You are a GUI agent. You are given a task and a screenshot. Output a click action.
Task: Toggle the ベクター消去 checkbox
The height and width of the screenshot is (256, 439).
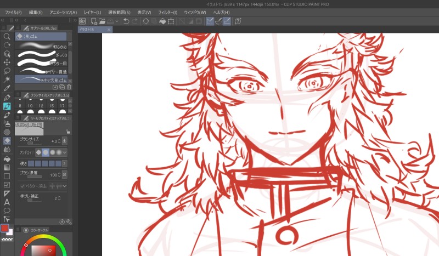22,186
